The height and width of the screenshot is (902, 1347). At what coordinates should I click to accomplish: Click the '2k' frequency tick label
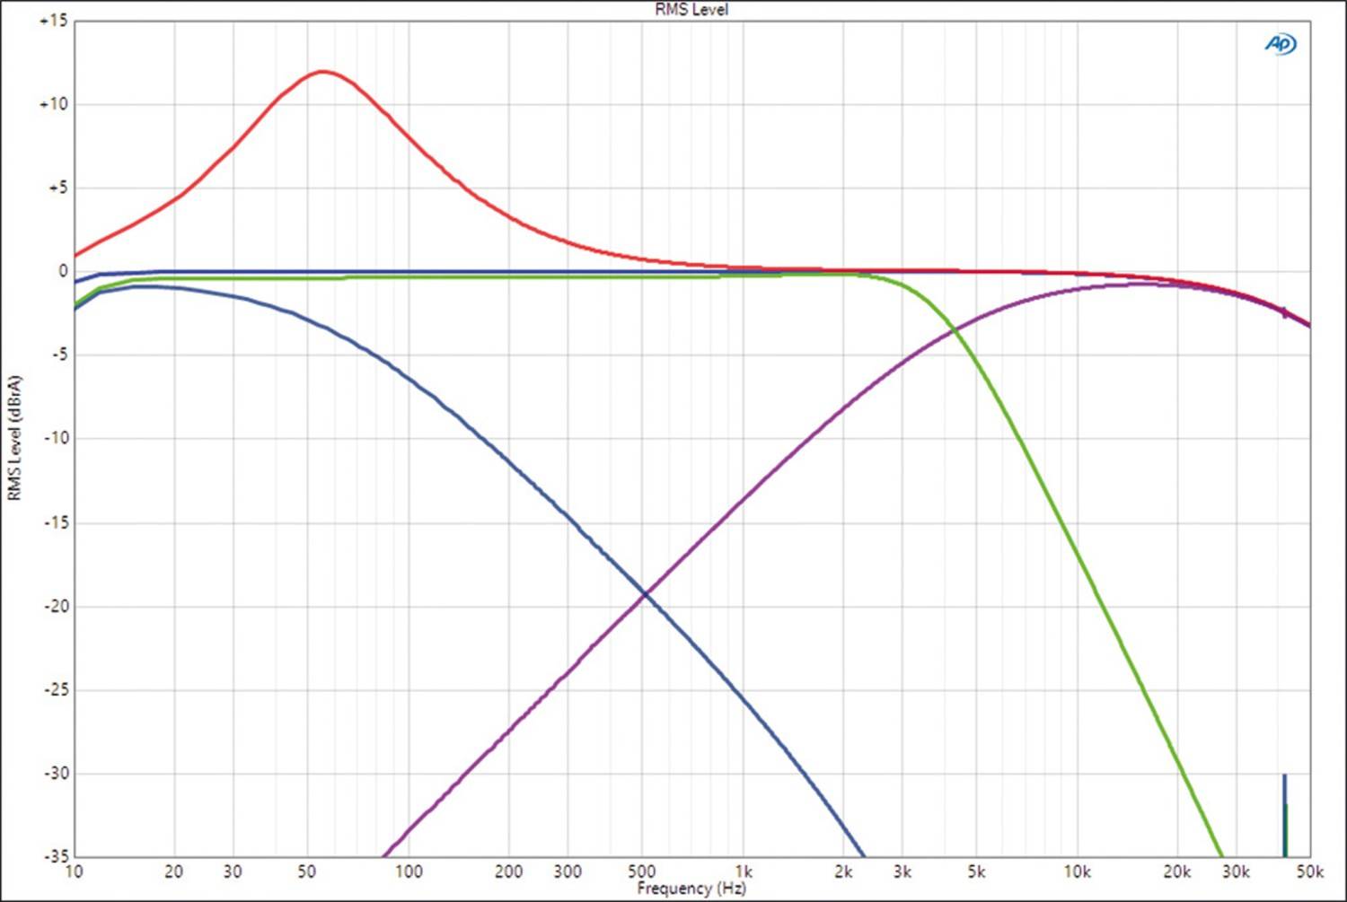pyautogui.click(x=843, y=871)
